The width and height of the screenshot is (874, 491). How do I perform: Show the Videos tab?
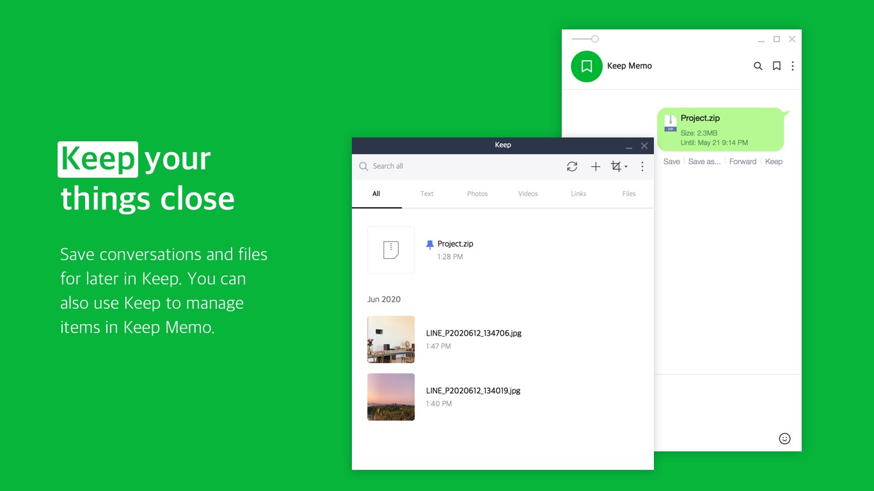[x=528, y=194]
